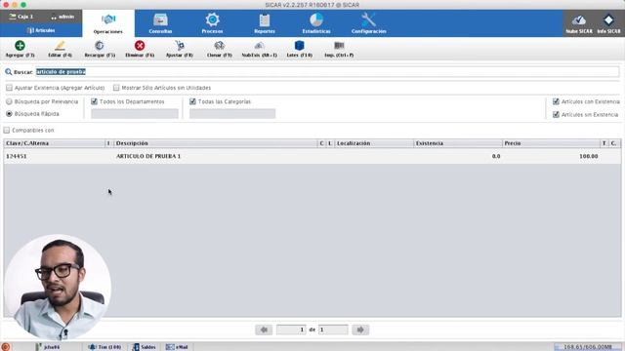Viewport: 625px width, 351px height.
Task: Click the Recargar (F5) reload icon
Action: click(100, 46)
